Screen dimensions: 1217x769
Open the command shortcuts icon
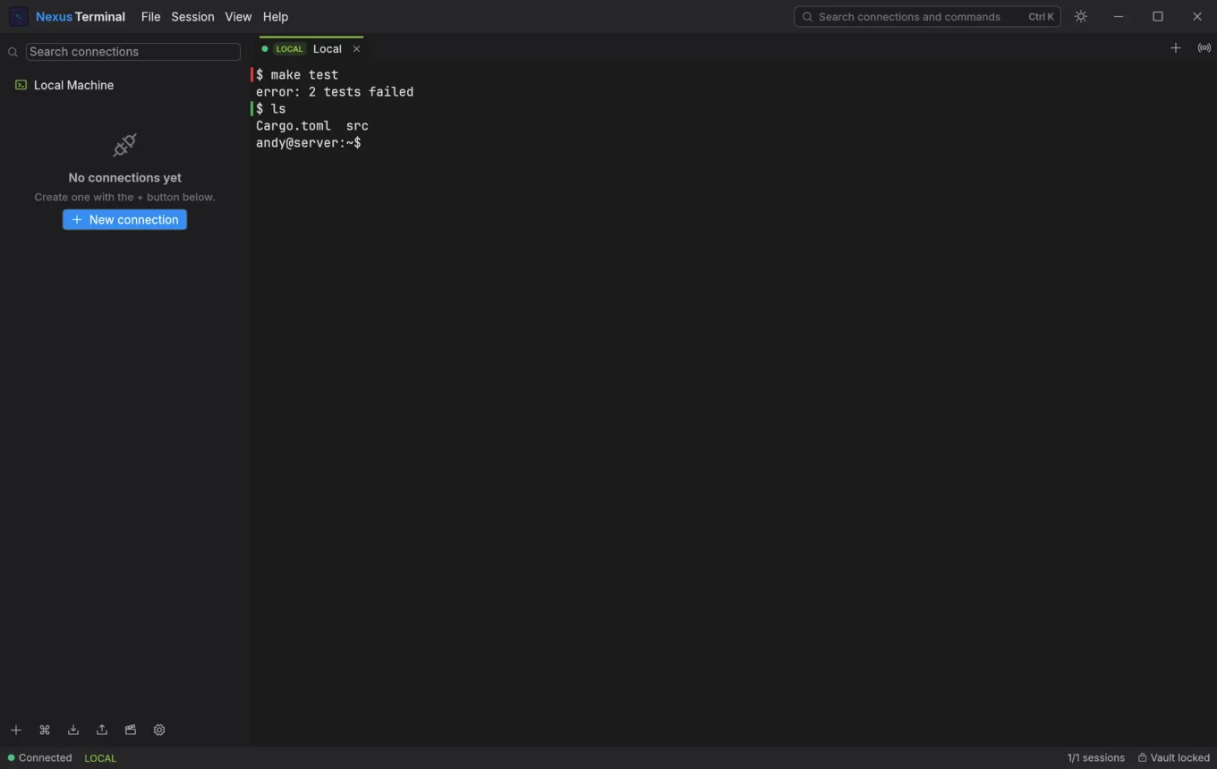click(x=45, y=730)
